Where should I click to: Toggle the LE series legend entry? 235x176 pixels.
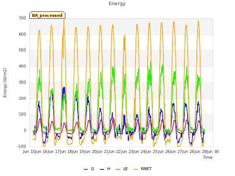click(122, 169)
